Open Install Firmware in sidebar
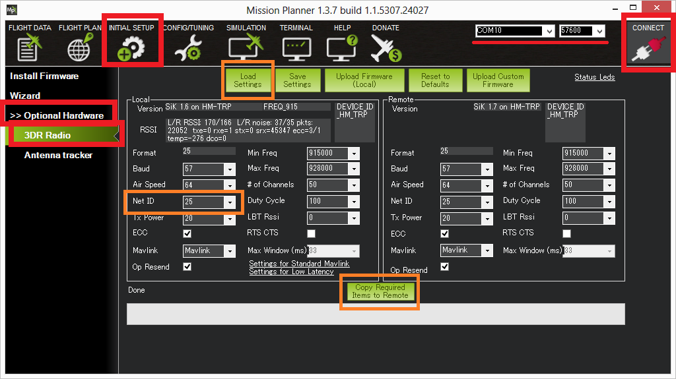This screenshot has width=676, height=379. [x=44, y=76]
